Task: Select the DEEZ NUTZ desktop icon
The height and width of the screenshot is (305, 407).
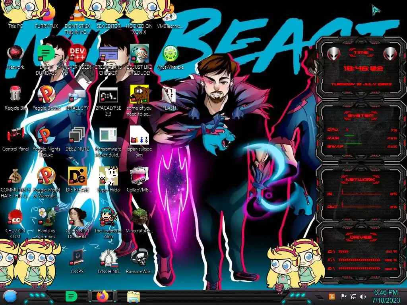Action: coord(77,139)
